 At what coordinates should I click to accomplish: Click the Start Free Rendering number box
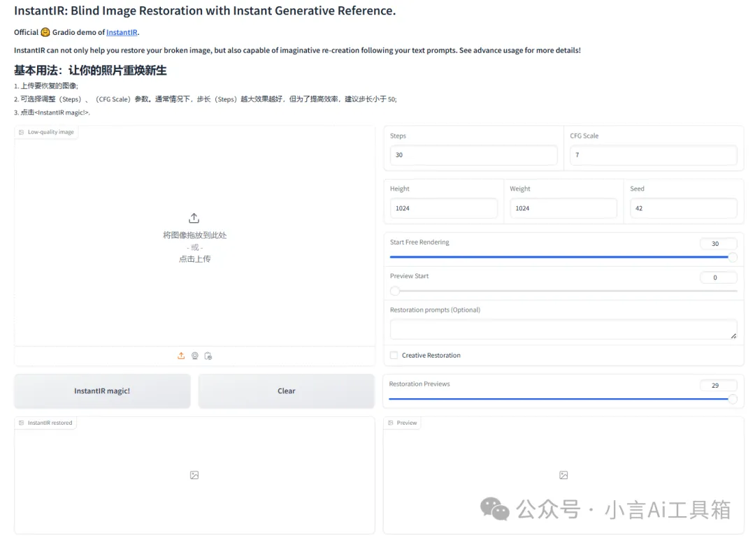(x=719, y=244)
